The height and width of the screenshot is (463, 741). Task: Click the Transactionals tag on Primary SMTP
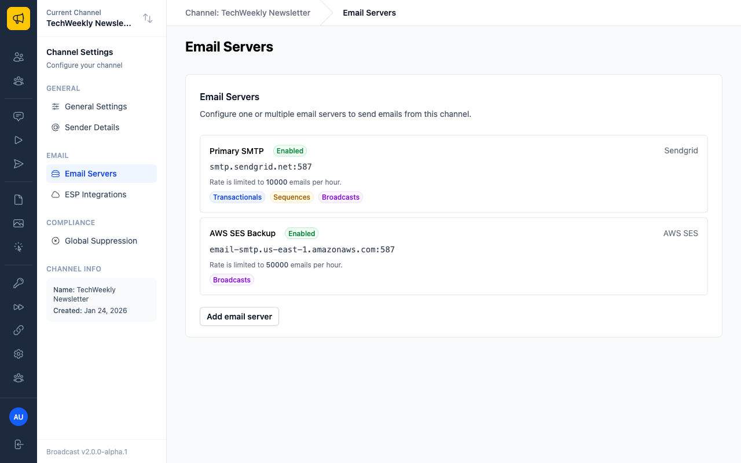pos(237,197)
